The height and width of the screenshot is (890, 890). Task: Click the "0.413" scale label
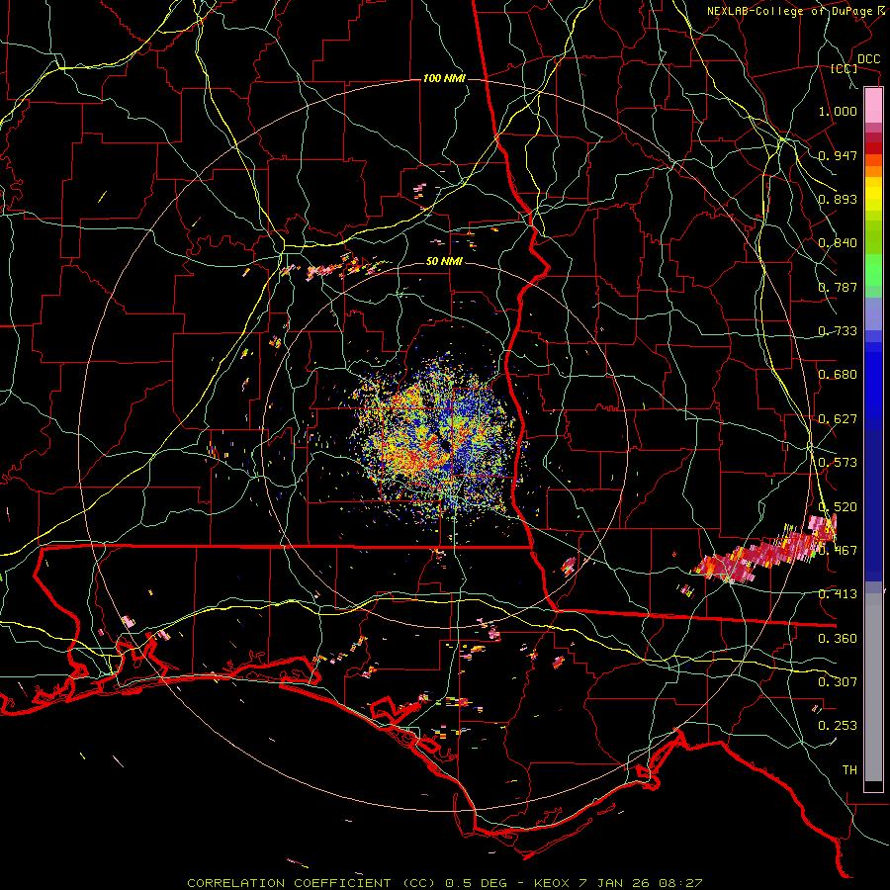[838, 594]
